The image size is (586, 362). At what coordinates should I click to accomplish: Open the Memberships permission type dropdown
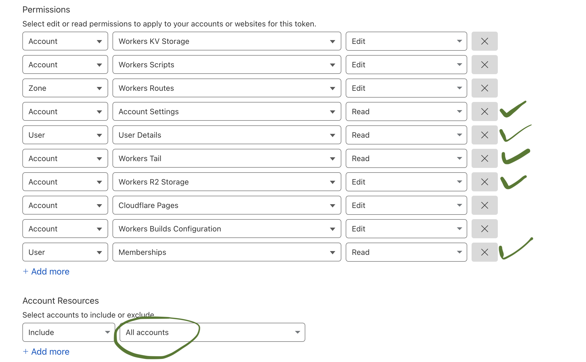pyautogui.click(x=227, y=252)
